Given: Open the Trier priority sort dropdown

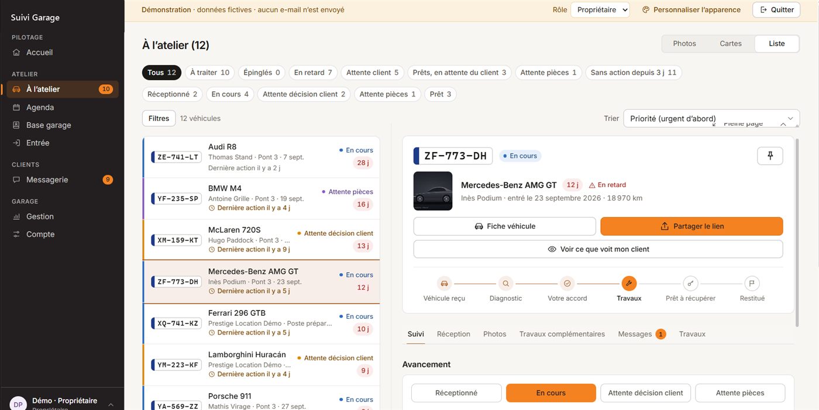Looking at the screenshot, I should (711, 118).
